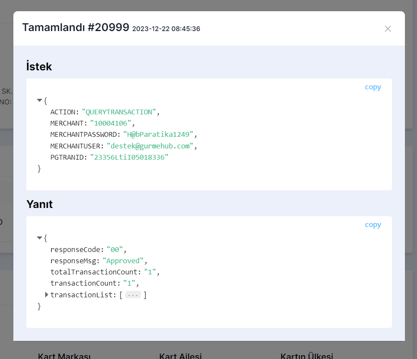Click the PGTRANID value string
Viewport: 417px width, 359px height.
click(x=129, y=157)
